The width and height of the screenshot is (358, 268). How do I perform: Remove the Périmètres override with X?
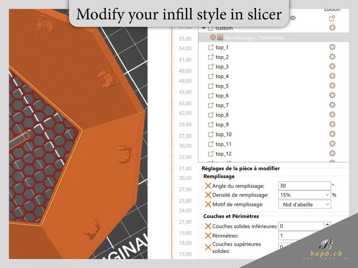click(208, 235)
